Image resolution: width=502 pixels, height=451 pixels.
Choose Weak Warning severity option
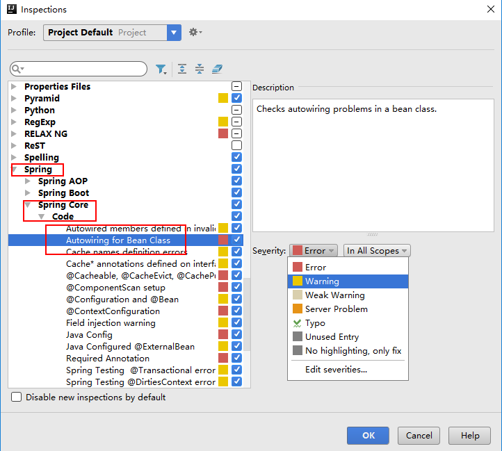348,295
